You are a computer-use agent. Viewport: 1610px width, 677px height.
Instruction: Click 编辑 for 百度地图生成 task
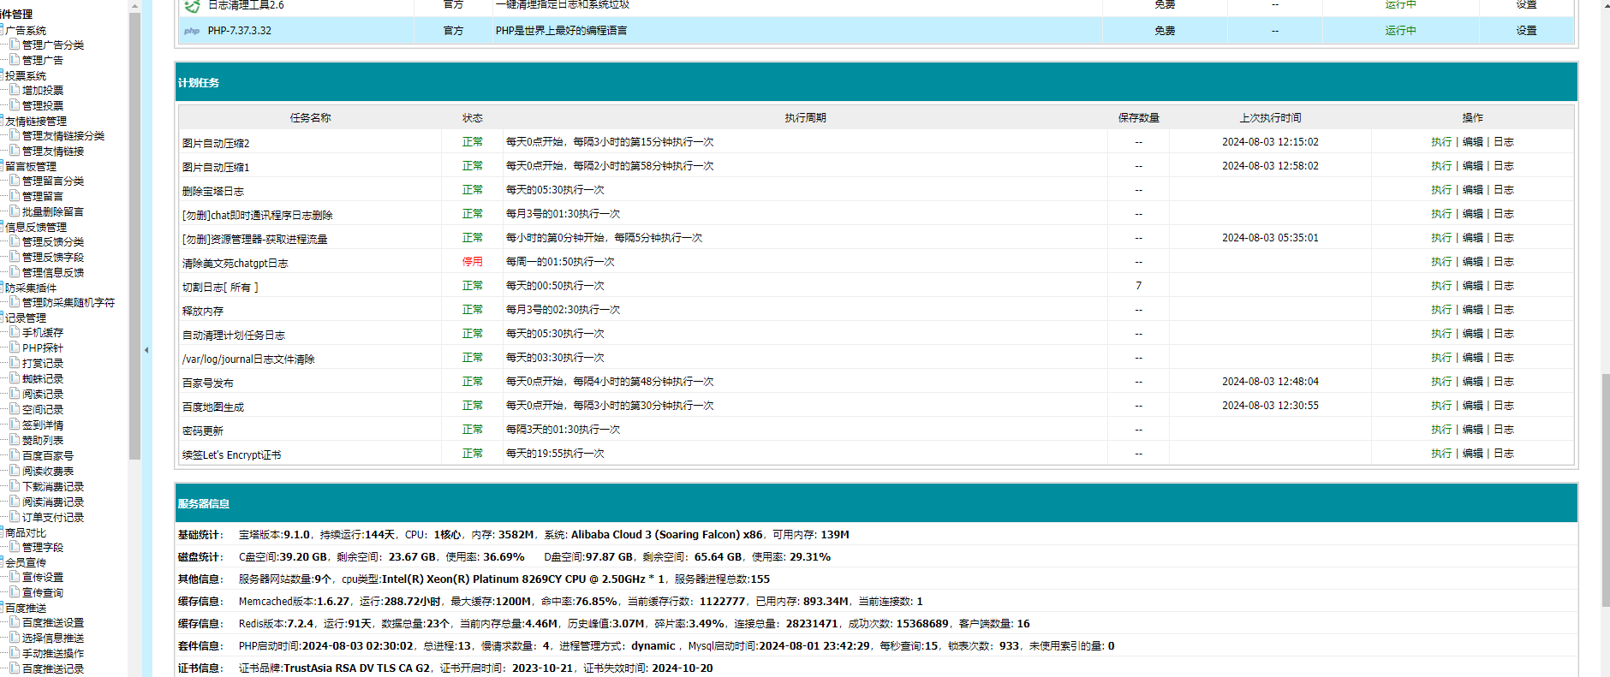tap(1473, 406)
